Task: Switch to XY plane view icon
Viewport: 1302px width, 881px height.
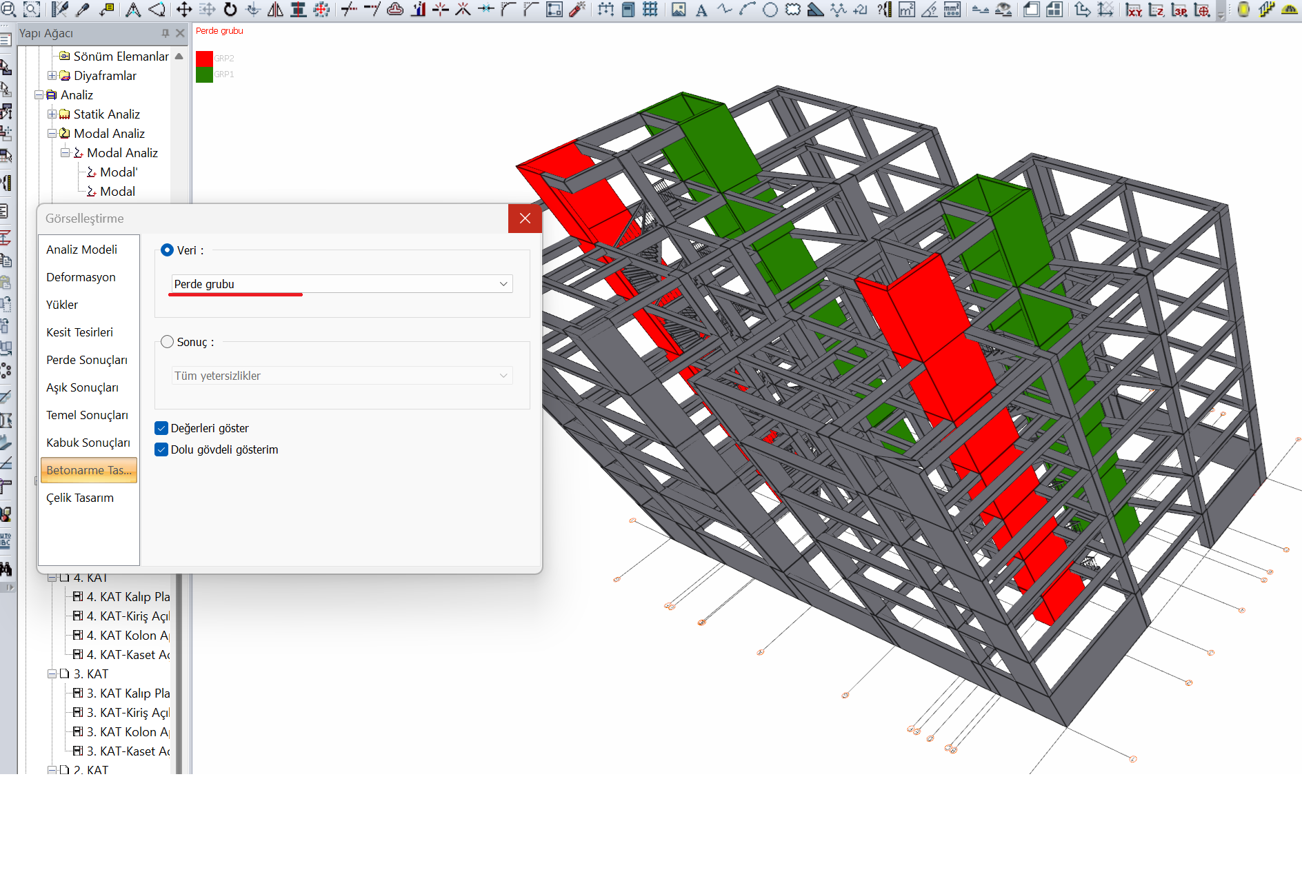Action: click(x=1134, y=10)
